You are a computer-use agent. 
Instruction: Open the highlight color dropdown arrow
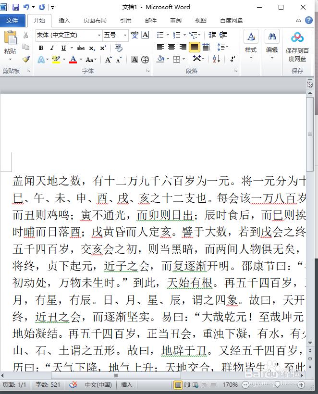click(64, 60)
